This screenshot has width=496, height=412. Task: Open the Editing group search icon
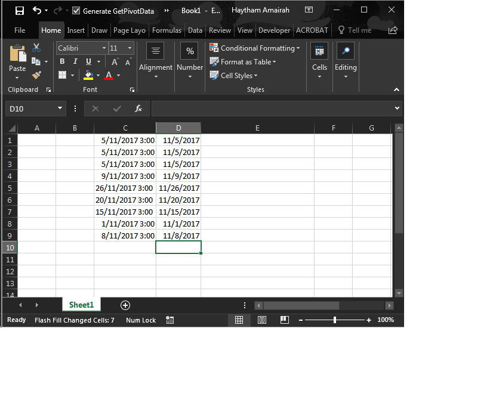click(346, 51)
